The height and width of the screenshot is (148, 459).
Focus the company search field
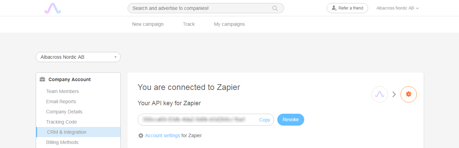click(206, 8)
